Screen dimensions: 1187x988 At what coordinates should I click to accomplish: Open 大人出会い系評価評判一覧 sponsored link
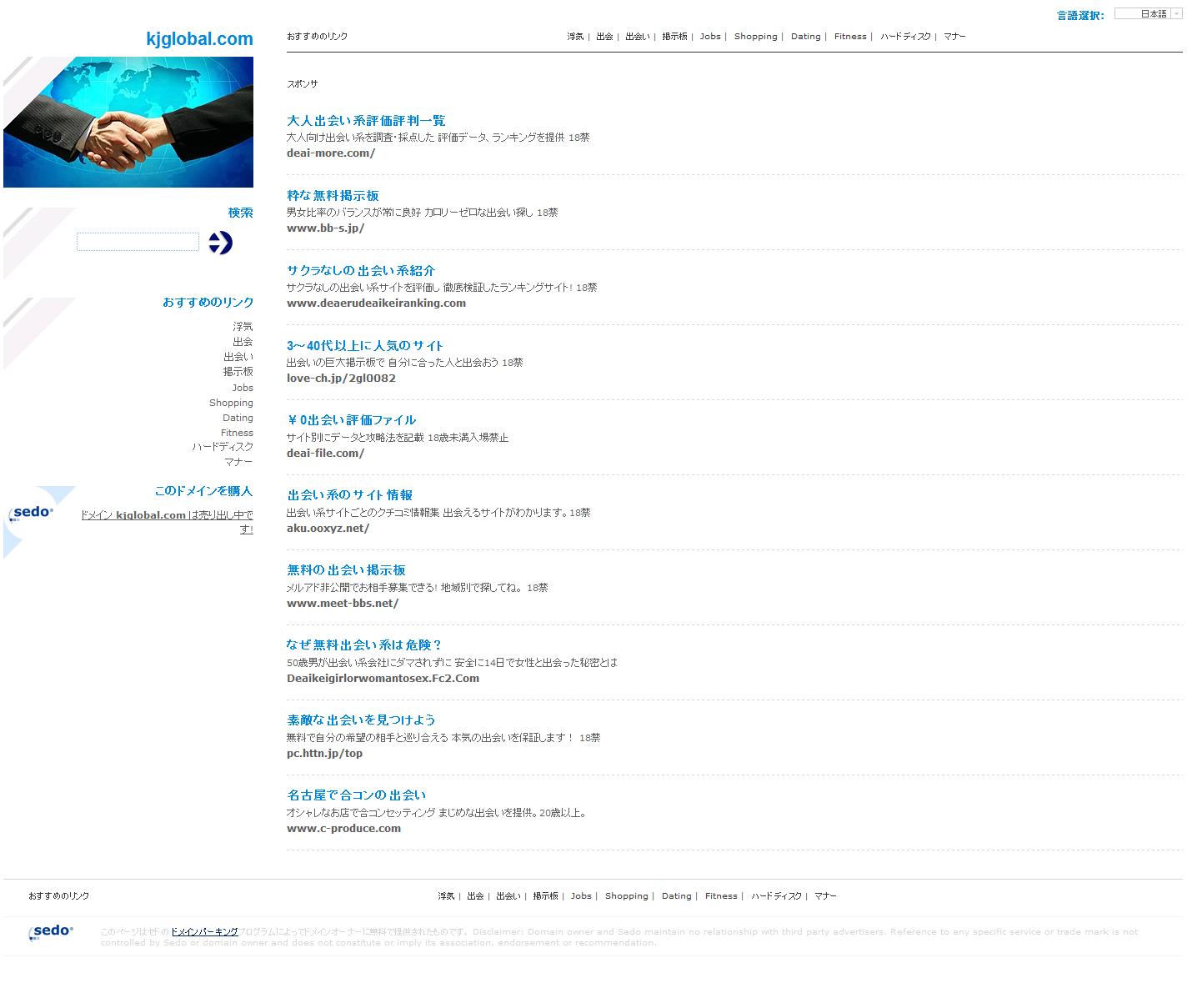pyautogui.click(x=366, y=121)
